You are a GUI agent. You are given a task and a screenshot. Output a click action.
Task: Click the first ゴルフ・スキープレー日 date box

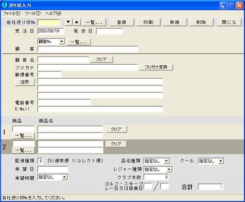click(148, 186)
